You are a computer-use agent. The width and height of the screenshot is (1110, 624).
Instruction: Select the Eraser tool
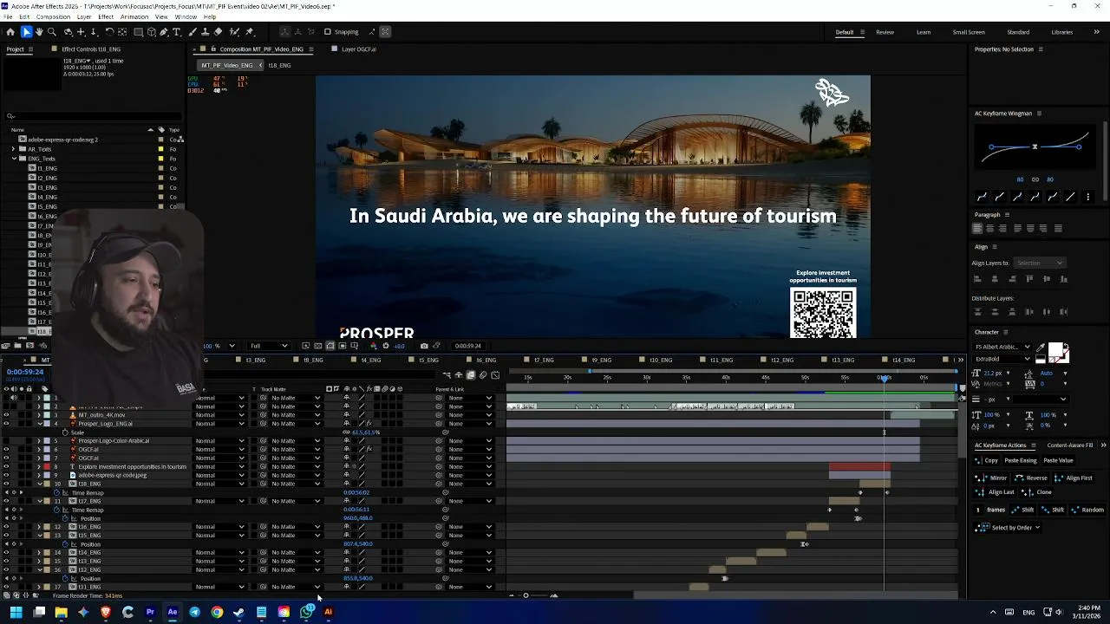click(x=218, y=32)
